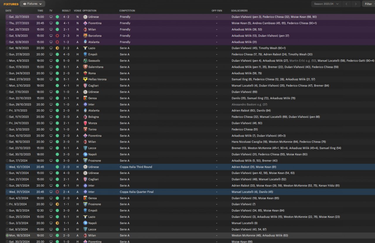Click the Bologna opposition name
The image size is (375, 243).
point(93,117)
